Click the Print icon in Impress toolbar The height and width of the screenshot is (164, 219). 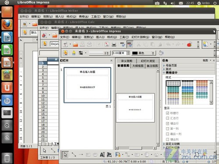[x=114, y=44]
